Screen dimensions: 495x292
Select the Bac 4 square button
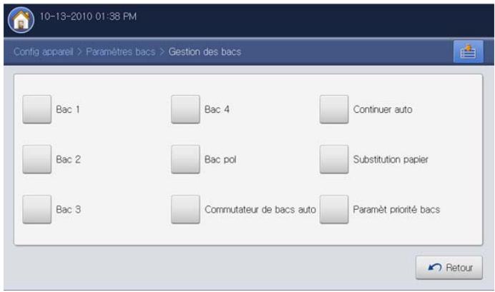click(x=185, y=110)
